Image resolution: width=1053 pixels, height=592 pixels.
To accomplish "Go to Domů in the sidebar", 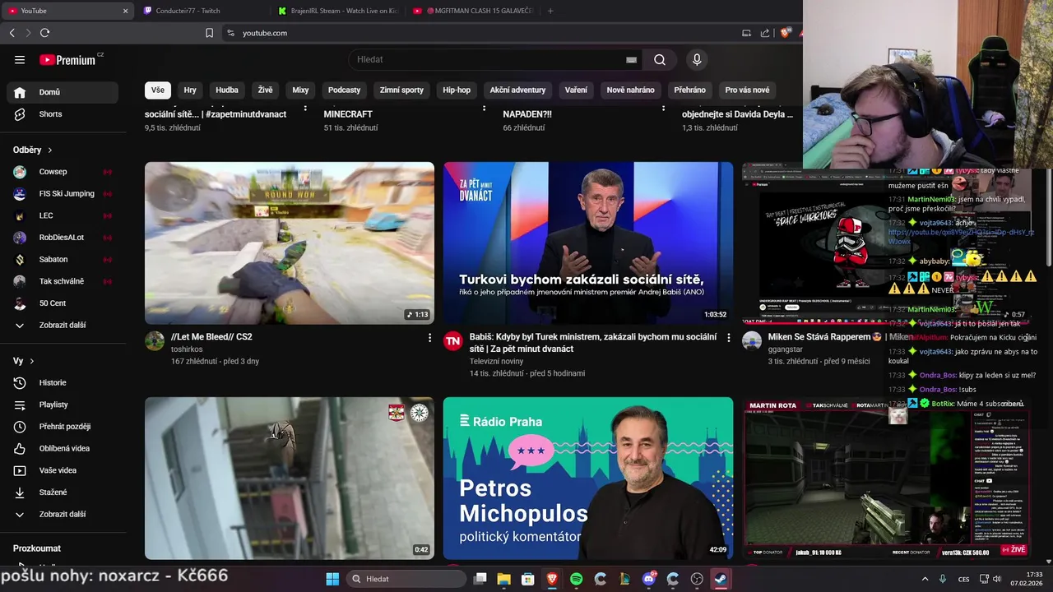I will coord(63,92).
